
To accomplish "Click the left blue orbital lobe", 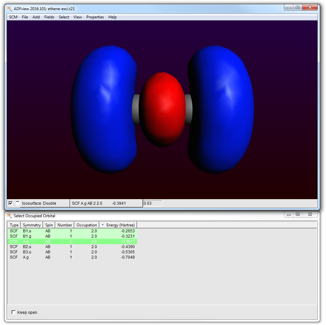I will click(104, 109).
